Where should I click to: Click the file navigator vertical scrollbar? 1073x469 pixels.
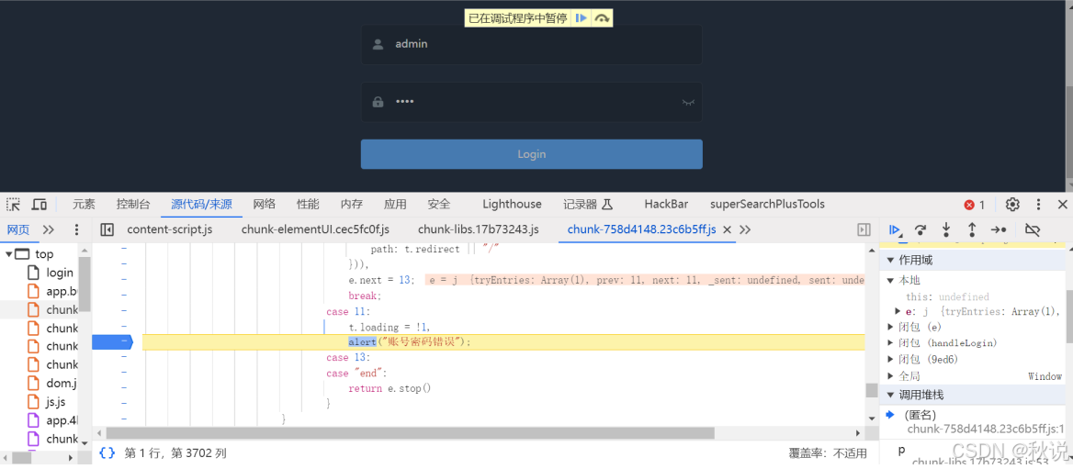[x=85, y=284]
